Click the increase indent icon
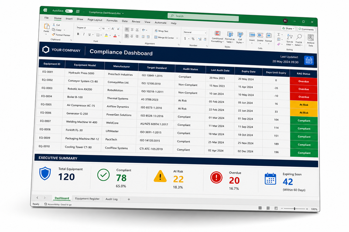Viewport: 349px width, 232px height. [x=148, y=37]
